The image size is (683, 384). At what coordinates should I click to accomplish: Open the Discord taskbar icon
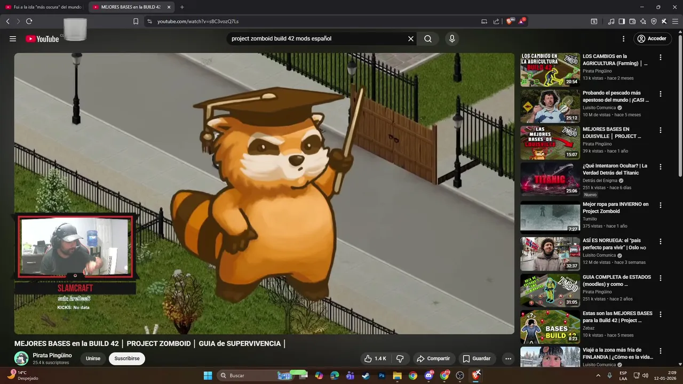[x=428, y=375]
